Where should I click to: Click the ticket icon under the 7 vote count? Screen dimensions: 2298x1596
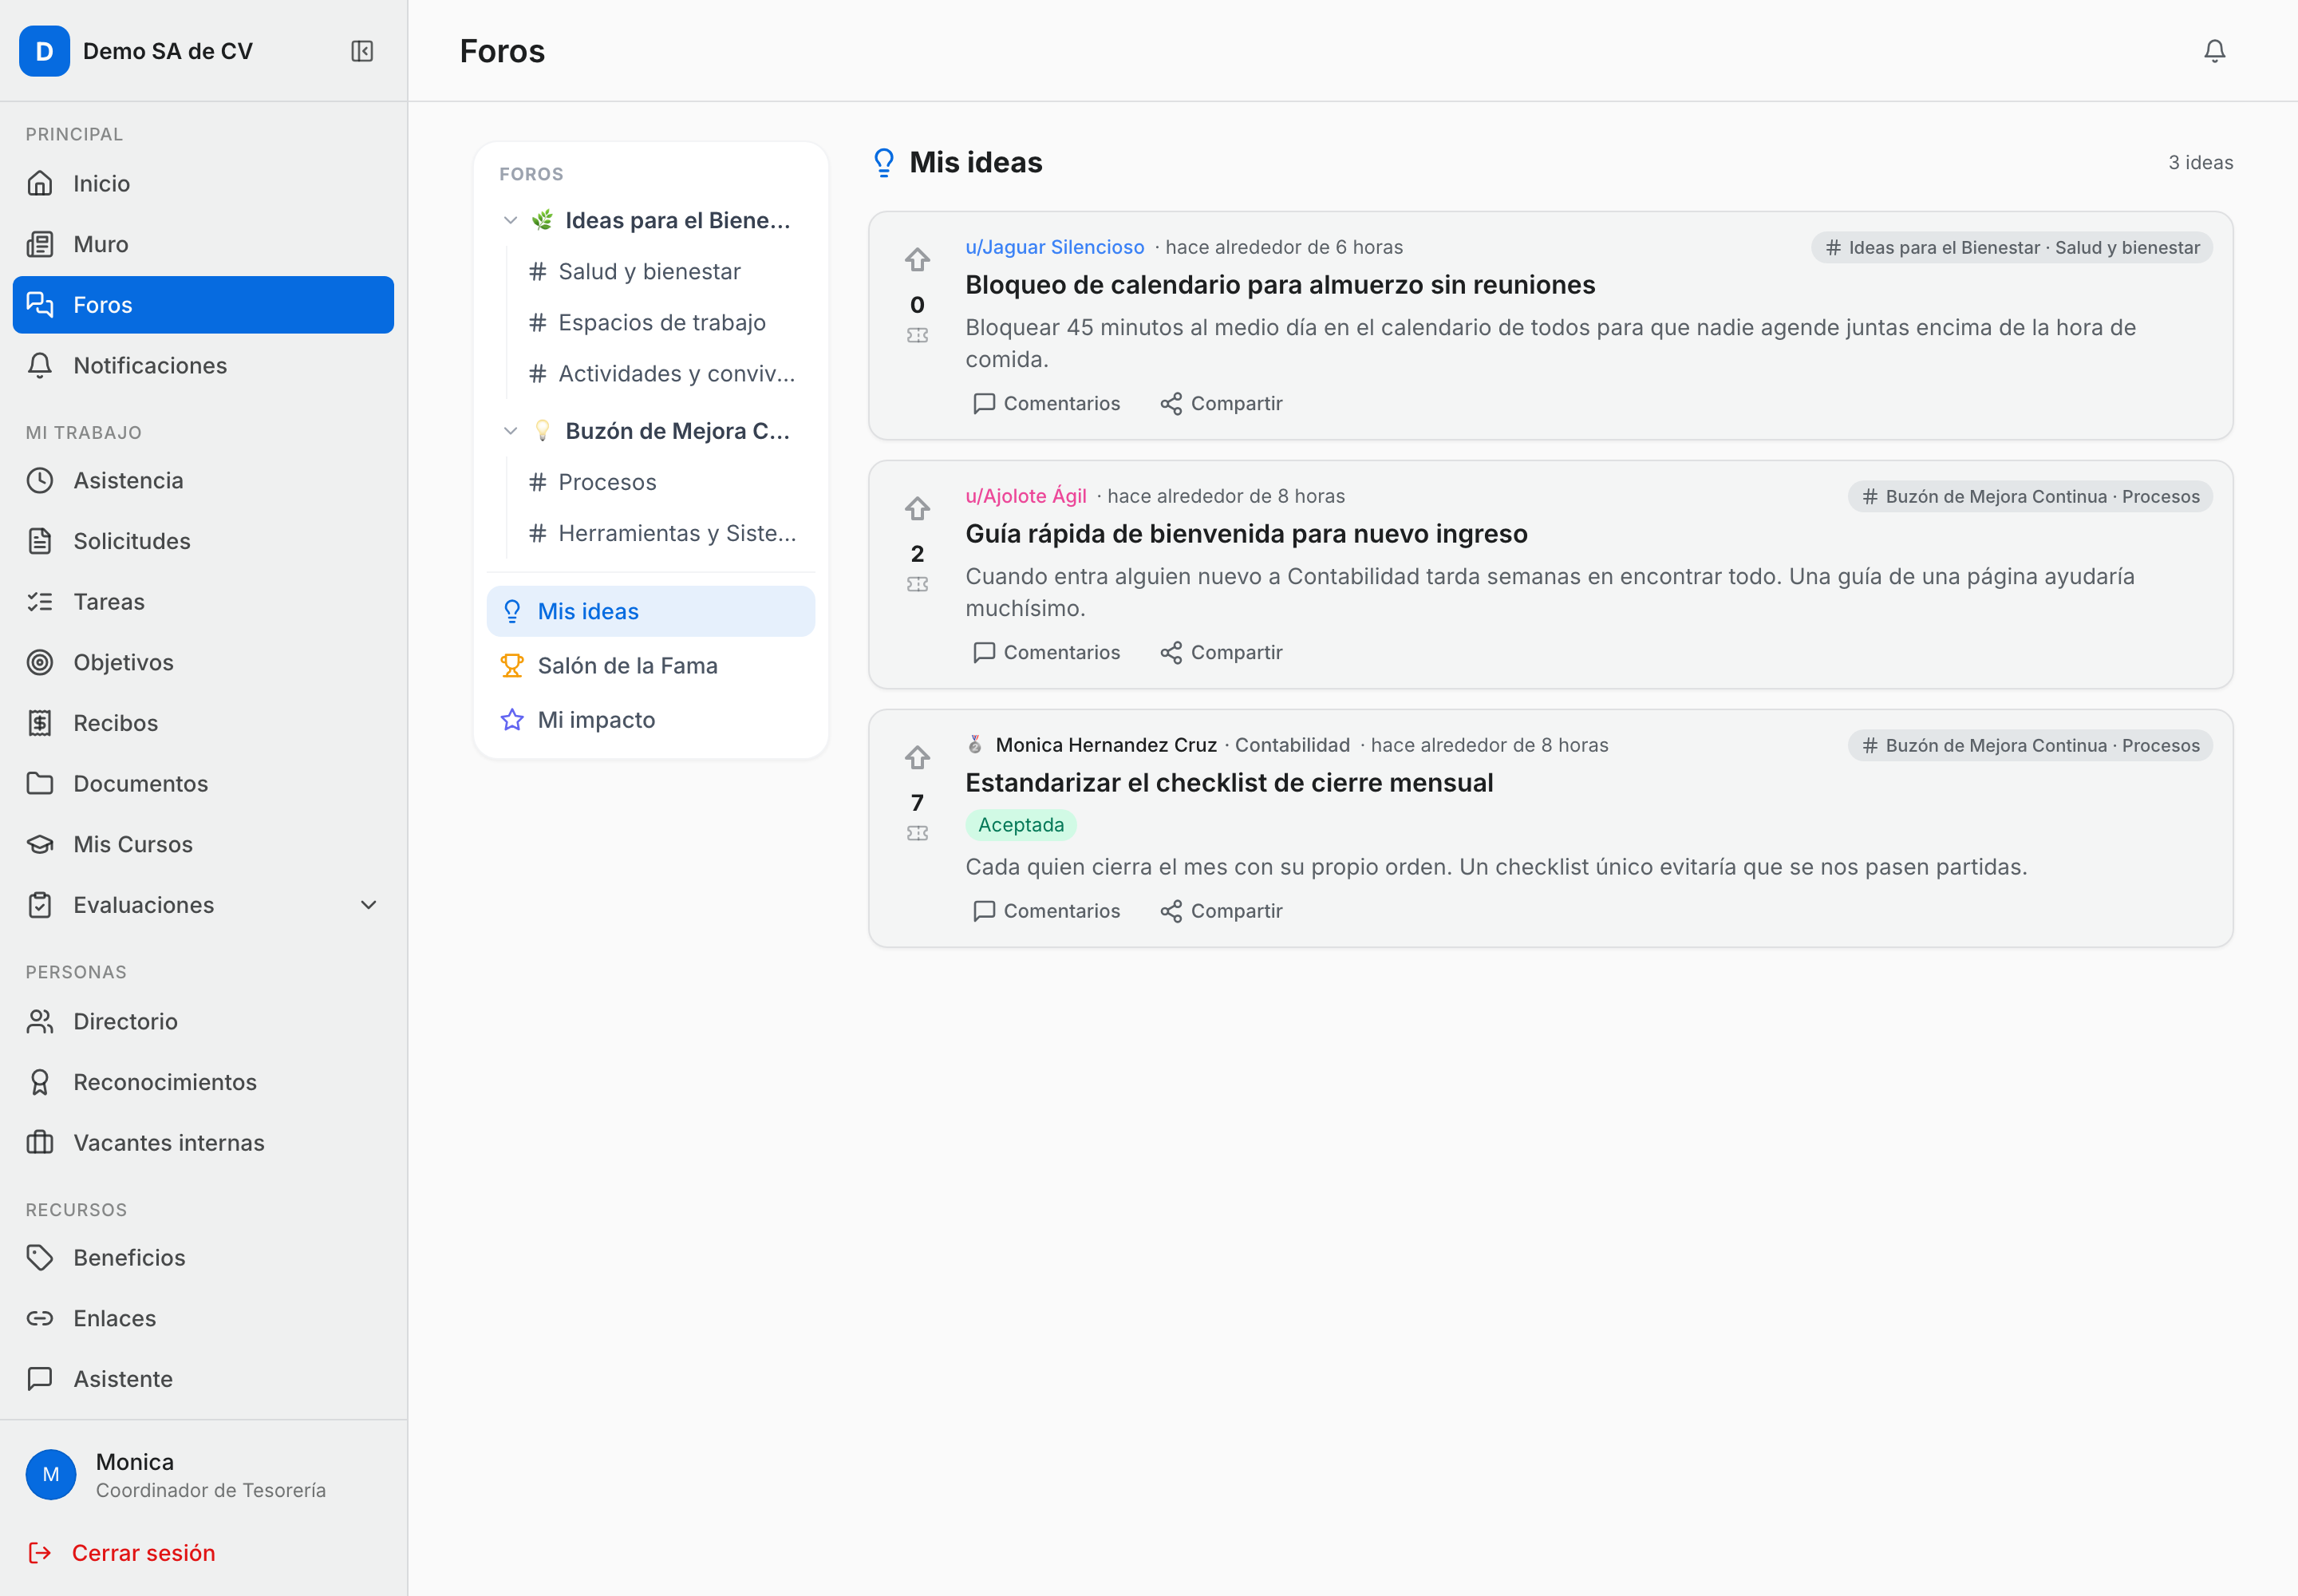coord(917,834)
